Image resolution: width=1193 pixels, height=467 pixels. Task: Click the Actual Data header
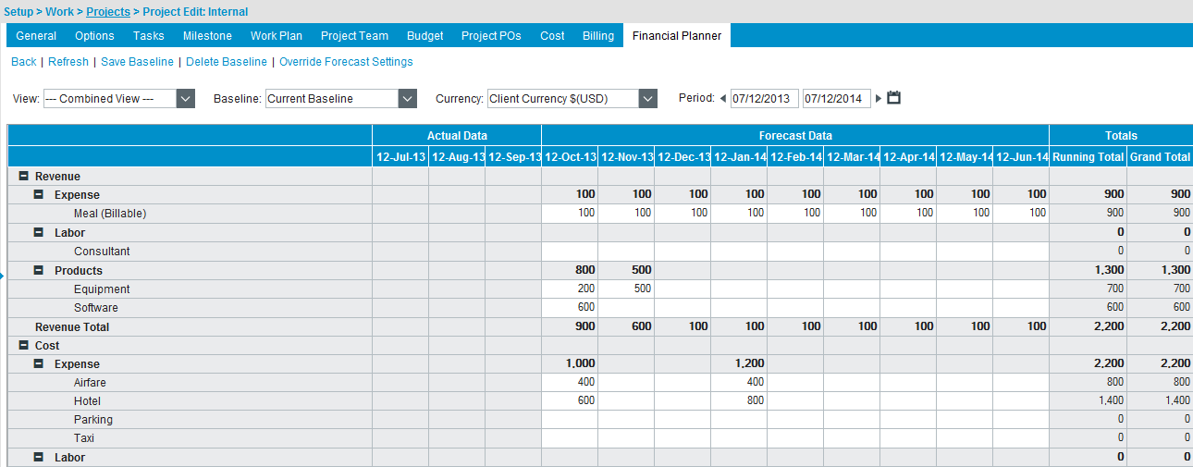pyautogui.click(x=457, y=135)
